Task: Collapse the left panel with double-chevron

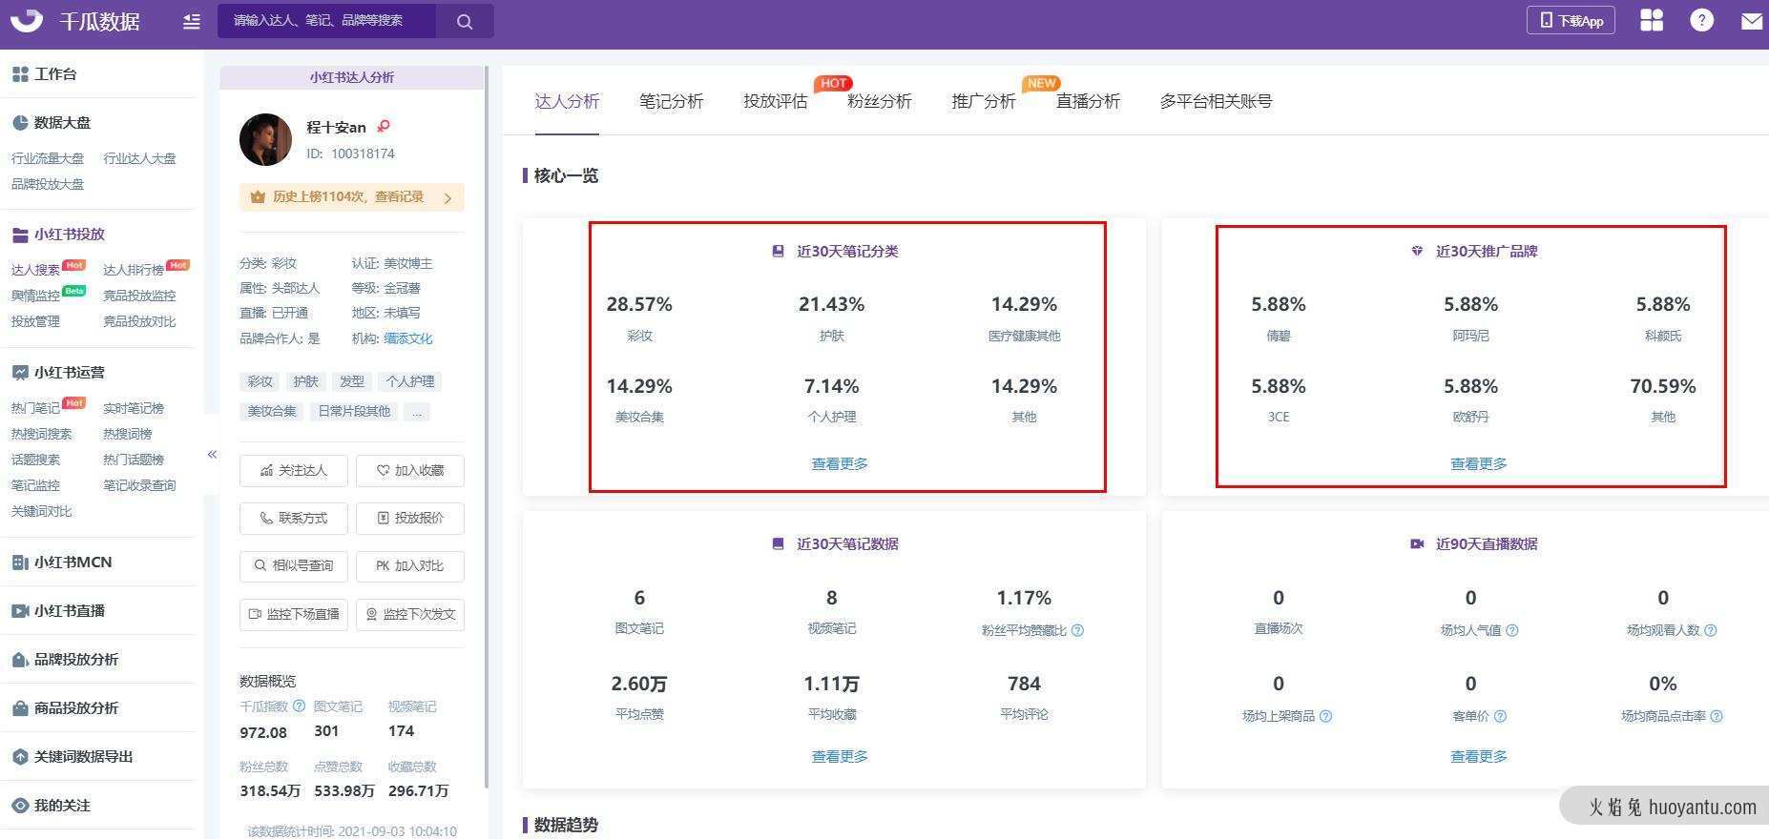Action: point(212,455)
